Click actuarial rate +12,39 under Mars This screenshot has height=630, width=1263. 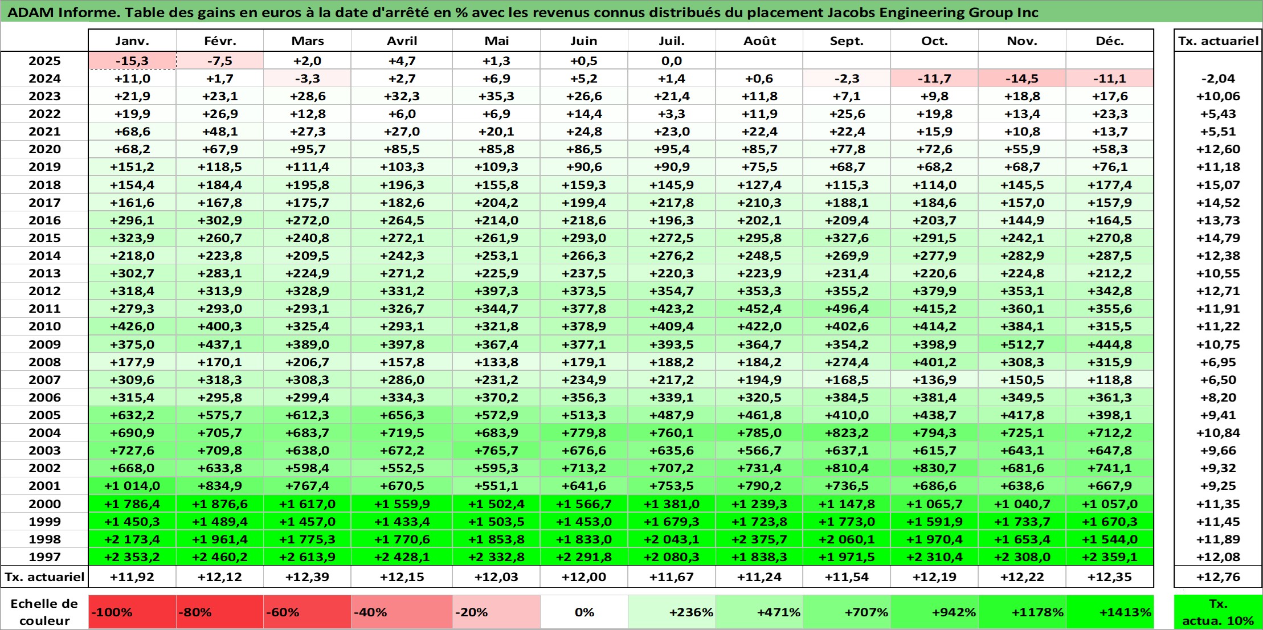(307, 576)
